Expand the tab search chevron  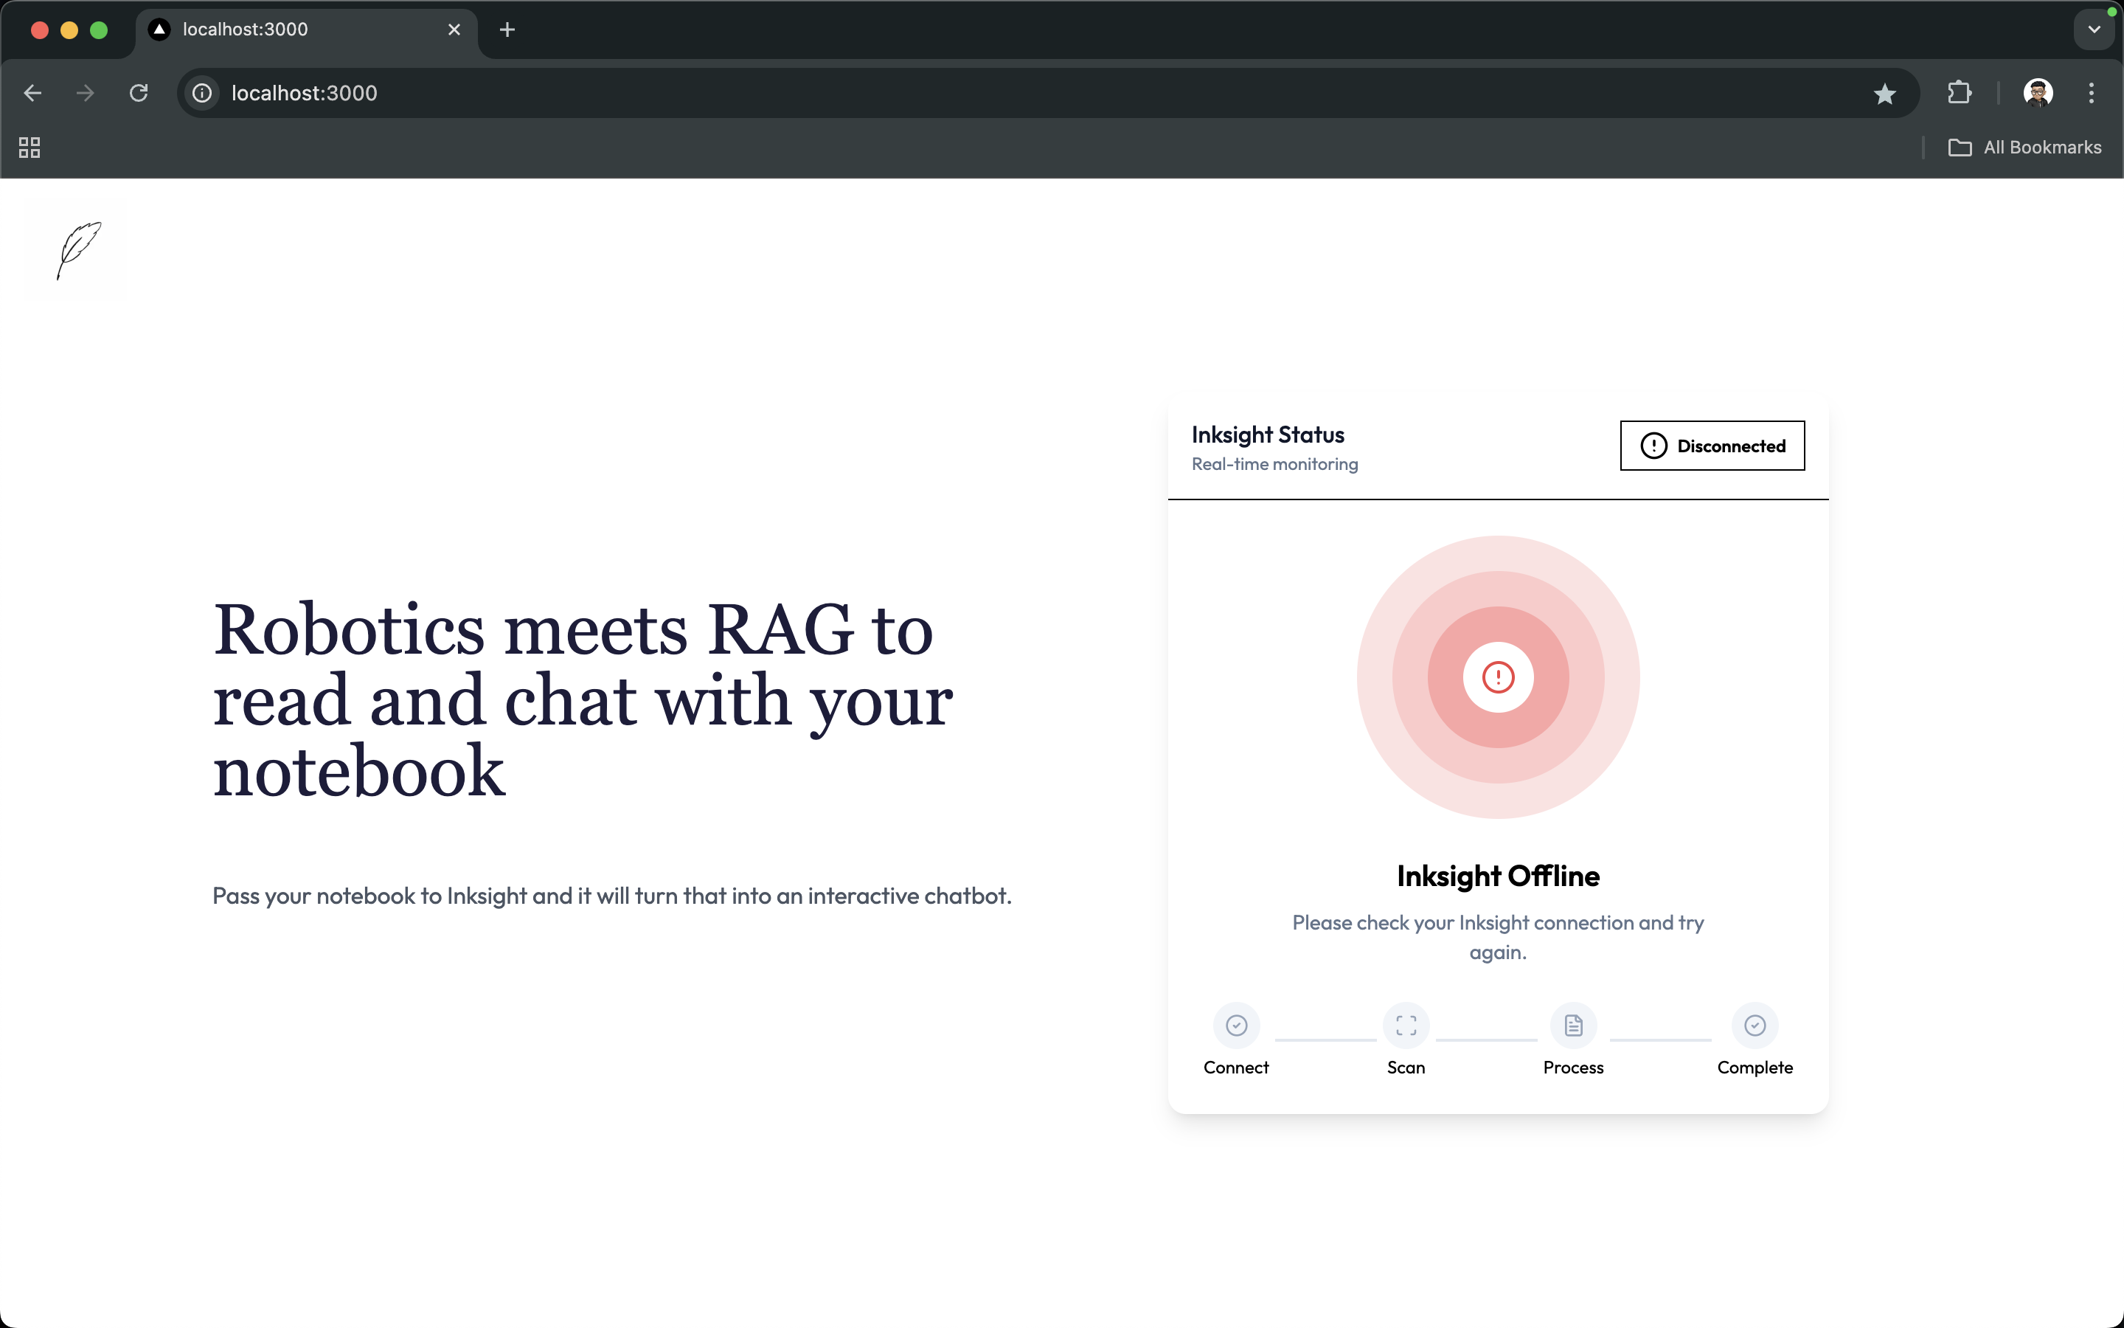click(2093, 30)
